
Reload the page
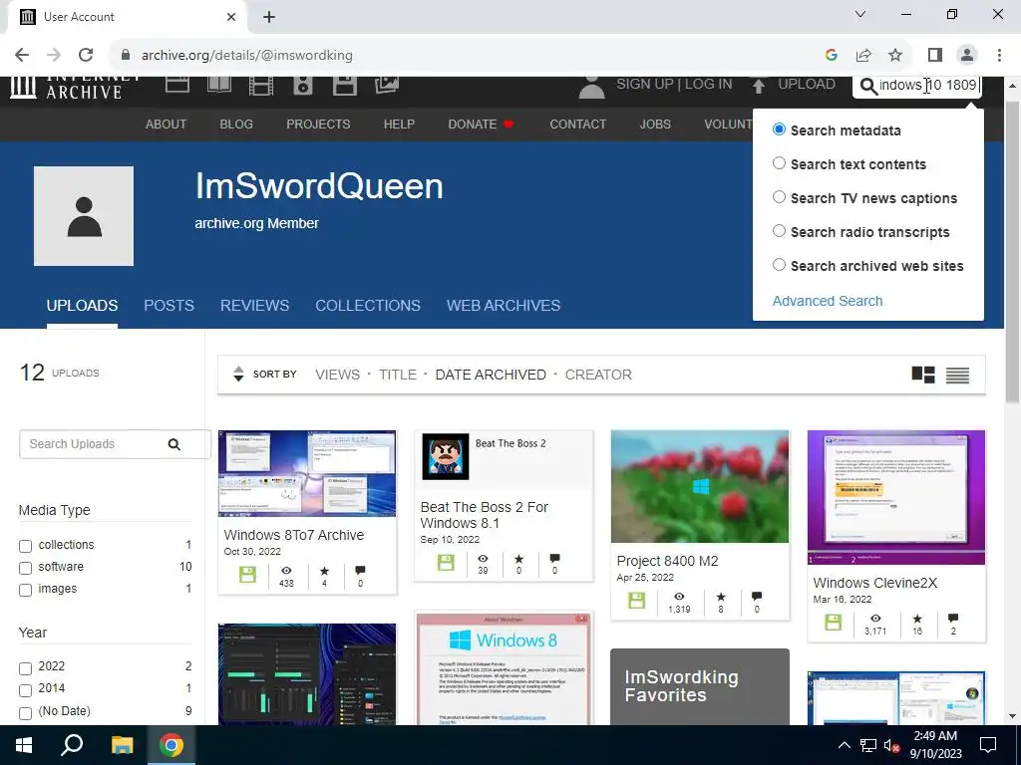86,56
